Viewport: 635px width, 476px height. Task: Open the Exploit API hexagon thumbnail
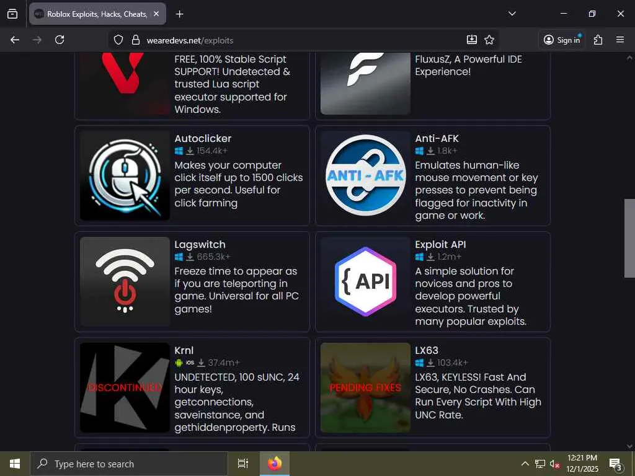(x=365, y=281)
